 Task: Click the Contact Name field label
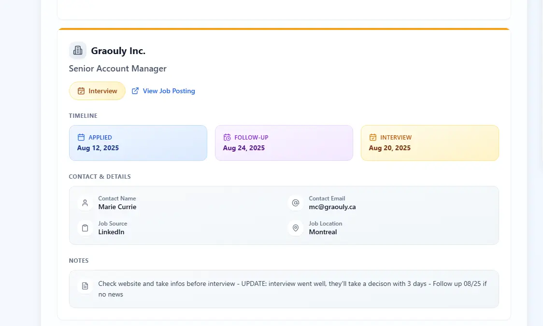click(117, 198)
